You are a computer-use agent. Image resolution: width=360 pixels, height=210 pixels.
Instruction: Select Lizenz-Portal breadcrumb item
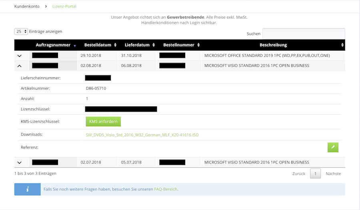coord(64,6)
